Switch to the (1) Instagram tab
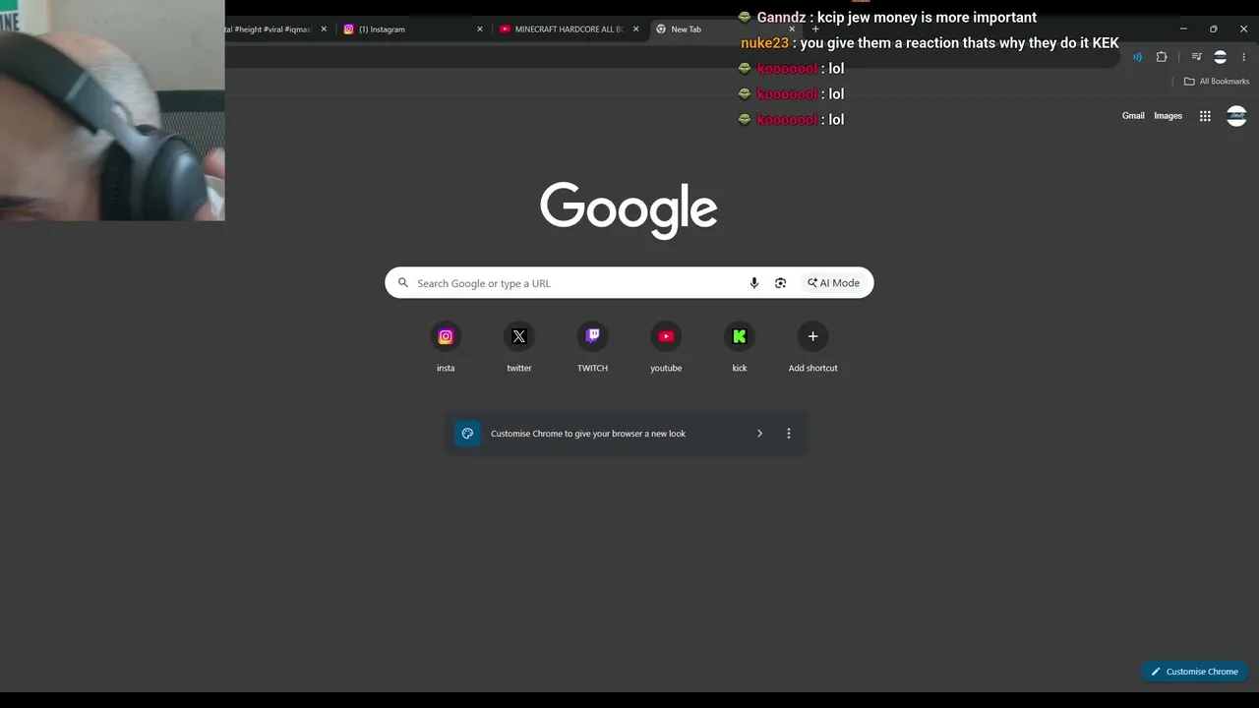Image resolution: width=1259 pixels, height=708 pixels. coord(411,29)
